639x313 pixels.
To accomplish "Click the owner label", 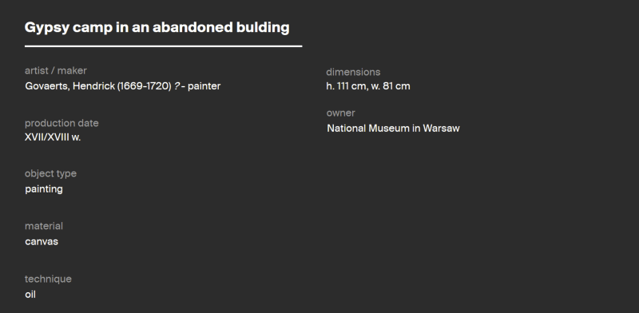I will (x=341, y=113).
